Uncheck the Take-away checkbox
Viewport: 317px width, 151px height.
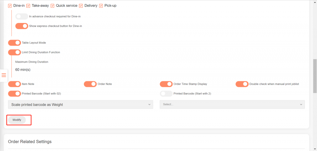point(28,6)
